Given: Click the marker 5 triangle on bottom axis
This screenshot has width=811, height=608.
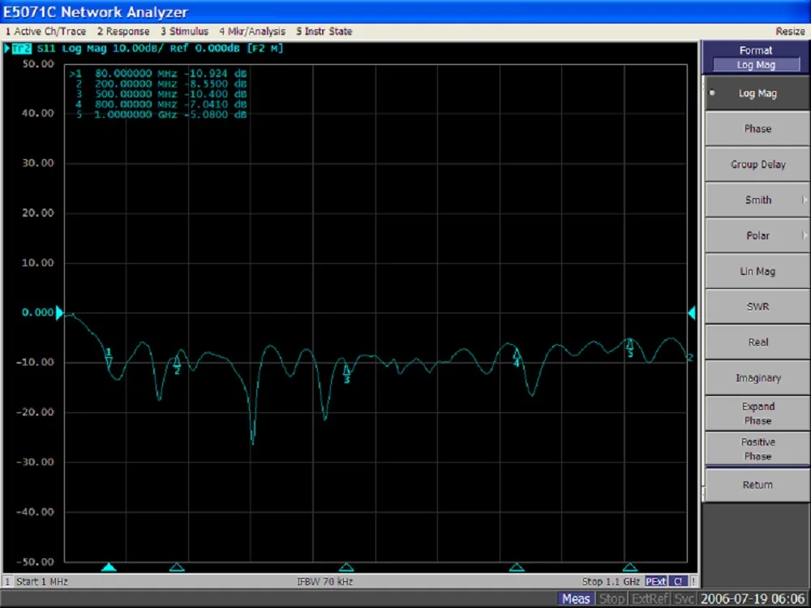Looking at the screenshot, I should click(629, 567).
